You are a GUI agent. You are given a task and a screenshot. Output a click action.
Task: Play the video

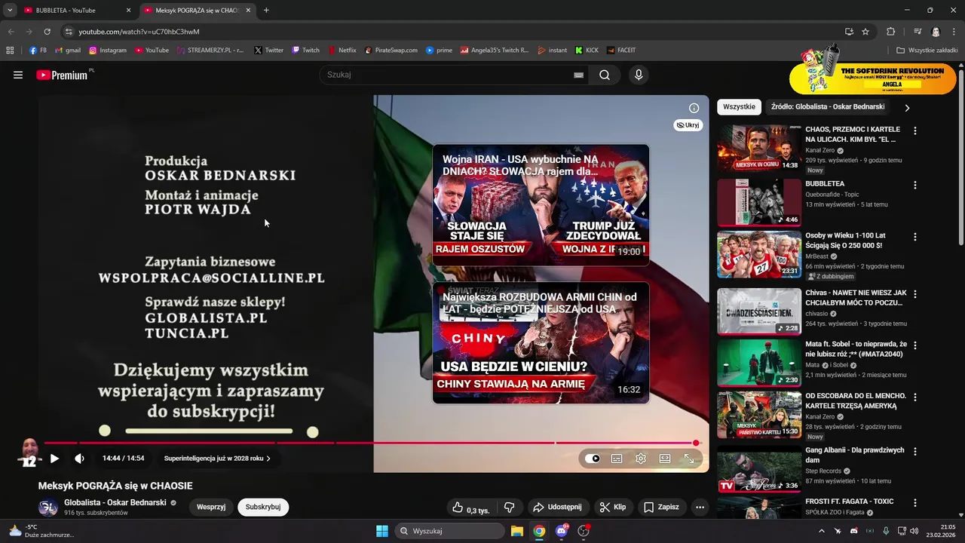coord(54,458)
